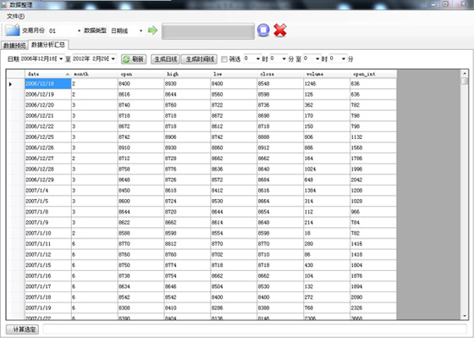
Task: Click the open column header
Action: tap(141, 74)
